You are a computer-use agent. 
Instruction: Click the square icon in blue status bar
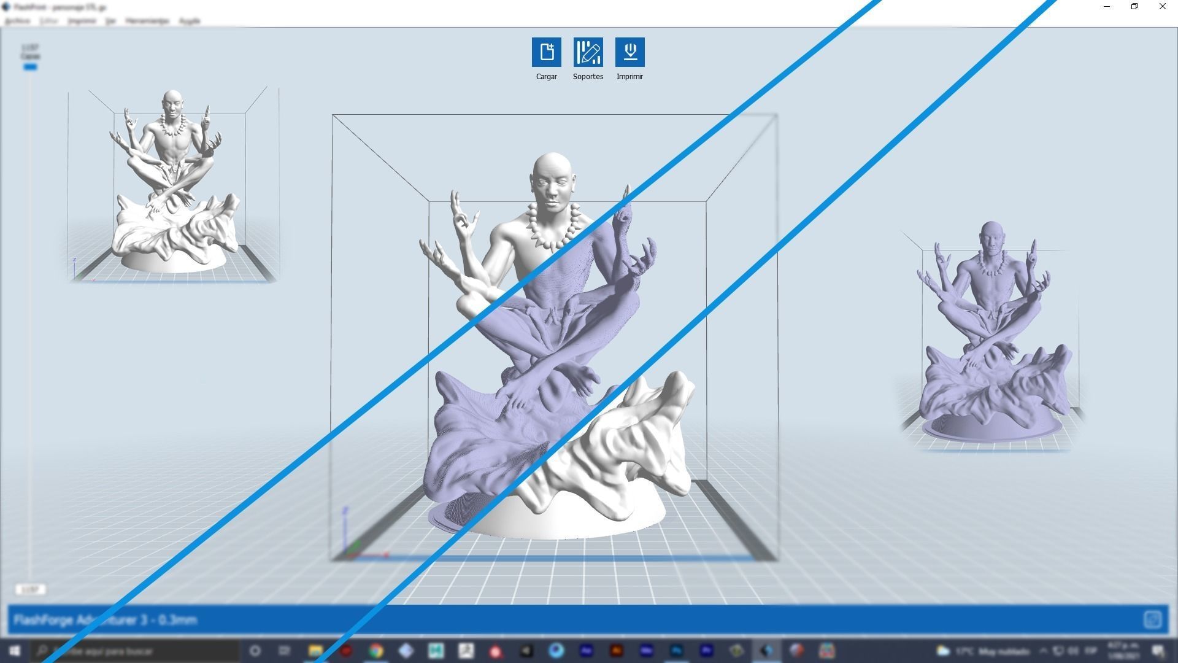[1152, 619]
